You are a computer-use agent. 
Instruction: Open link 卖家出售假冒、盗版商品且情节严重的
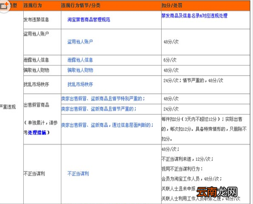(x=99, y=109)
